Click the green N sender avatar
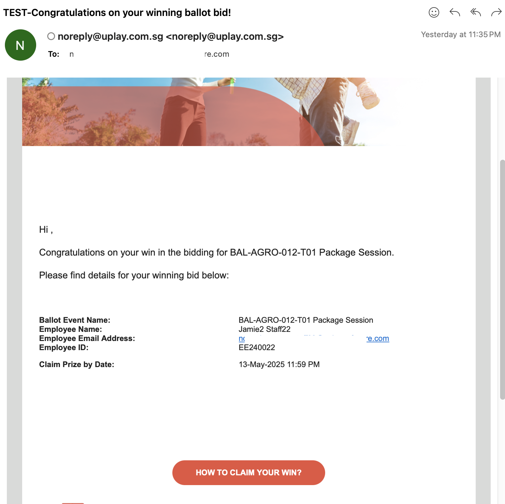This screenshot has height=504, width=505. [x=21, y=45]
